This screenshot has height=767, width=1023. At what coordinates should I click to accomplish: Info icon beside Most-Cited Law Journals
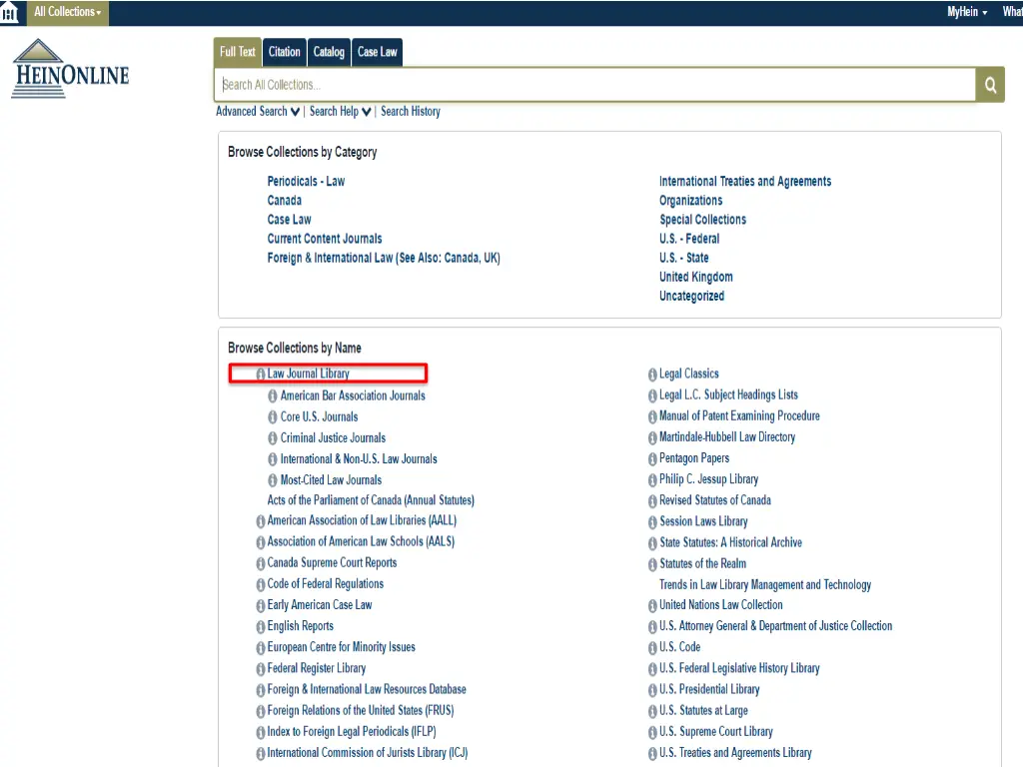273,480
